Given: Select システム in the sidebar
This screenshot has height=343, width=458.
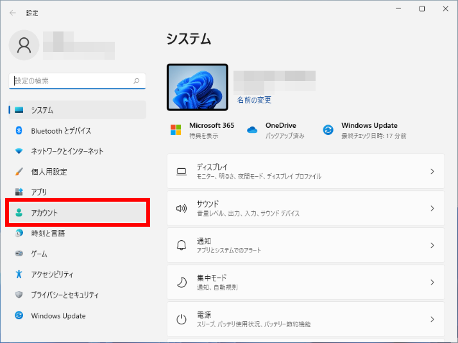Looking at the screenshot, I should click(x=78, y=110).
